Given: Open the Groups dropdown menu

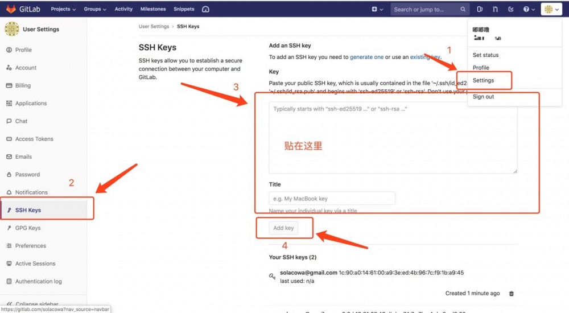Looking at the screenshot, I should pyautogui.click(x=94, y=9).
